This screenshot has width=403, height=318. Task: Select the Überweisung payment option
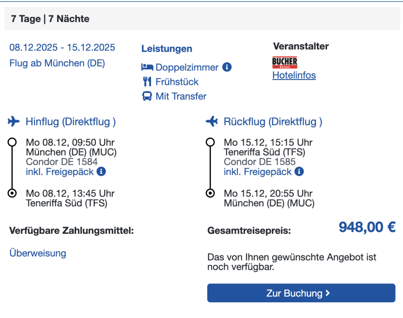coord(38,253)
